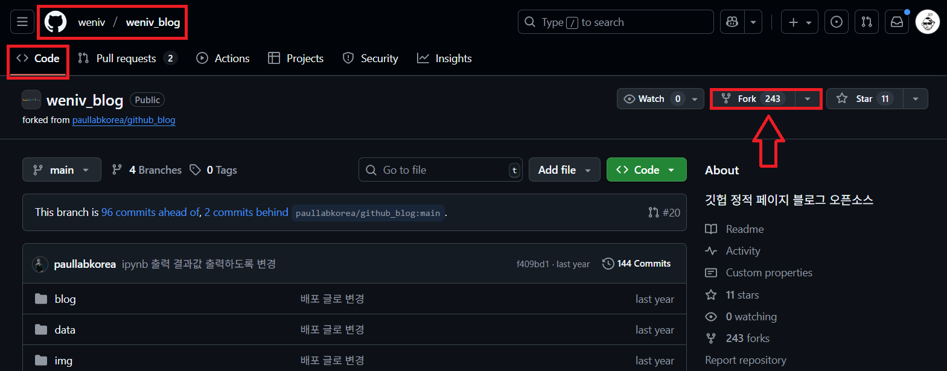View the 0 Tags list
This screenshot has height=371, width=947.
214,170
